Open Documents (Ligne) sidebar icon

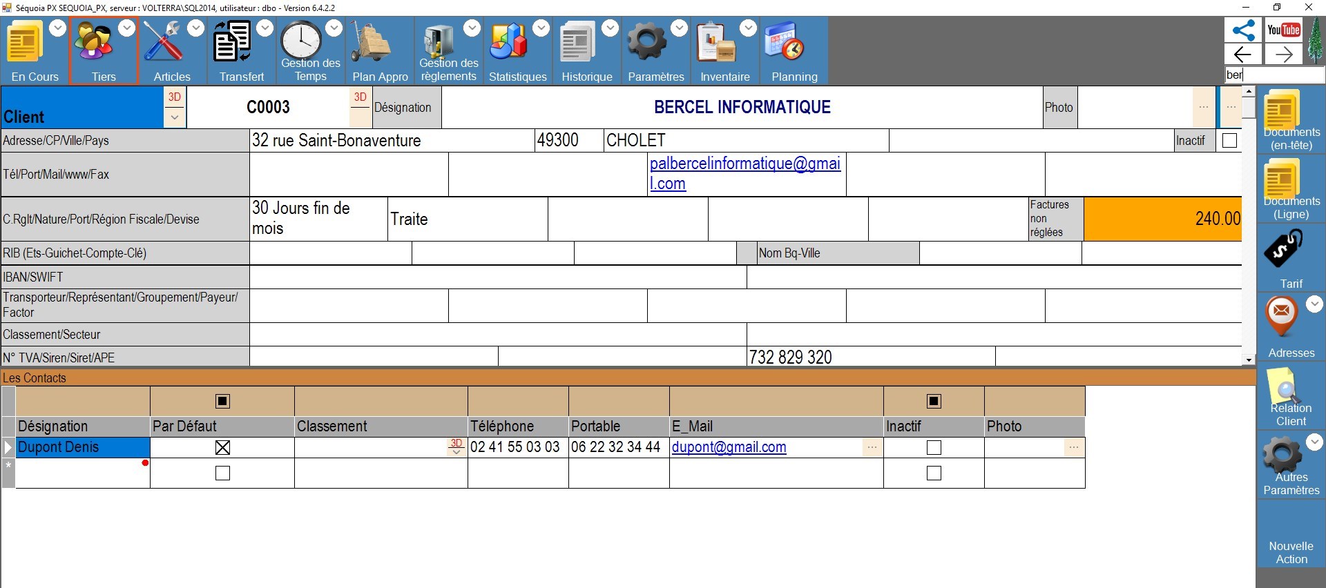(x=1281, y=178)
